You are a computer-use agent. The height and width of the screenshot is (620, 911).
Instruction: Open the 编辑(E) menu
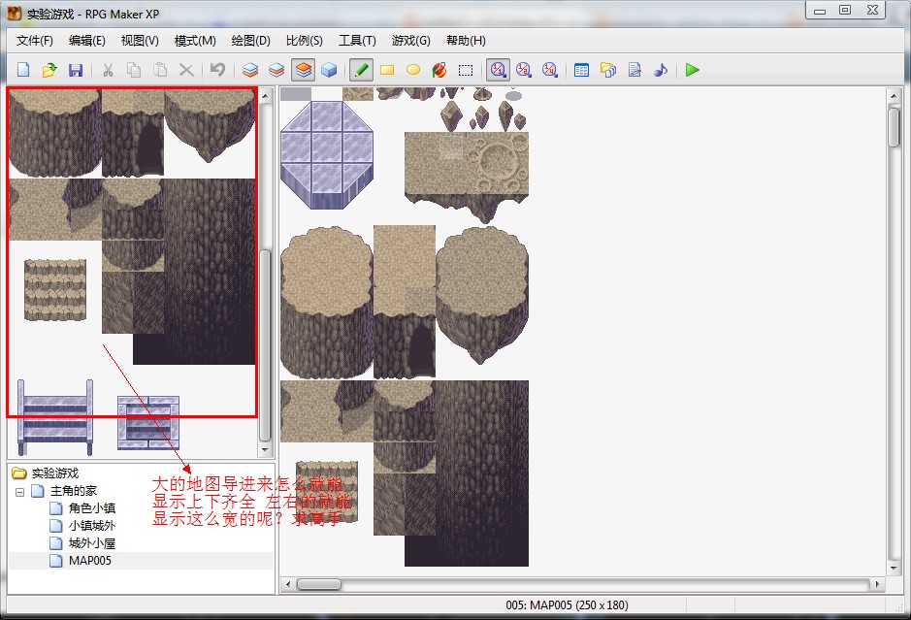pyautogui.click(x=87, y=41)
